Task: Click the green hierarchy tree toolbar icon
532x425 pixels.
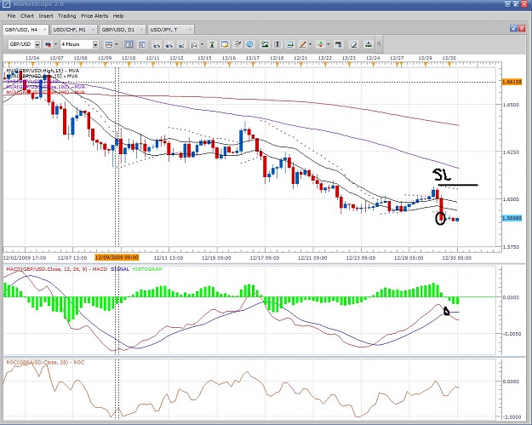Action: pyautogui.click(x=369, y=44)
